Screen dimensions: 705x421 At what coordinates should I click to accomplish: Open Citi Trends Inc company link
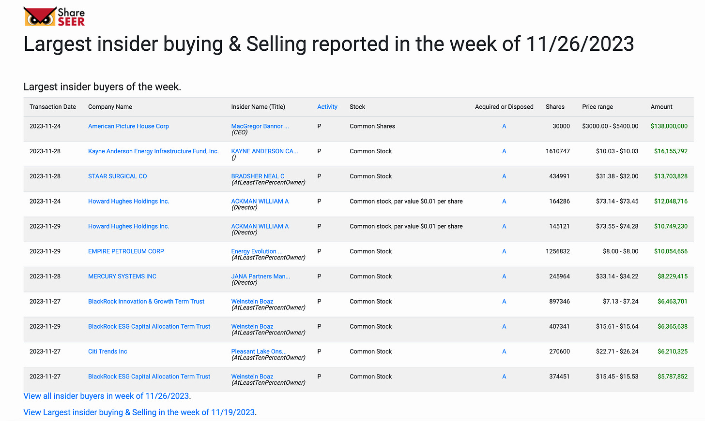(107, 351)
